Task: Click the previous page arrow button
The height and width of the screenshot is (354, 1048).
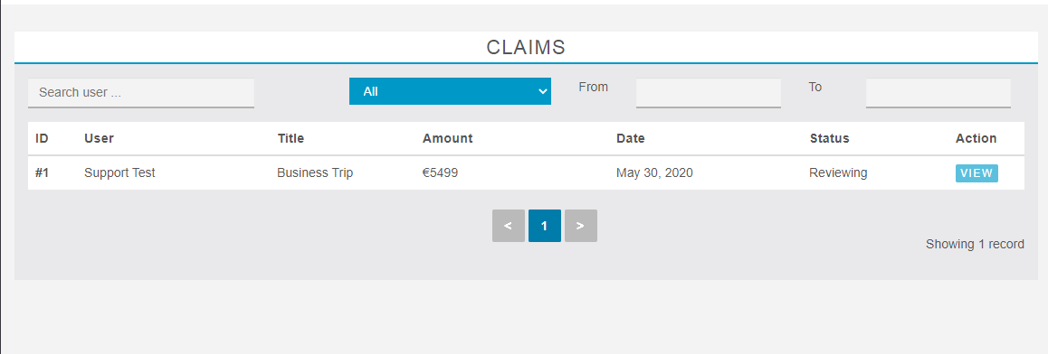Action: tap(508, 226)
